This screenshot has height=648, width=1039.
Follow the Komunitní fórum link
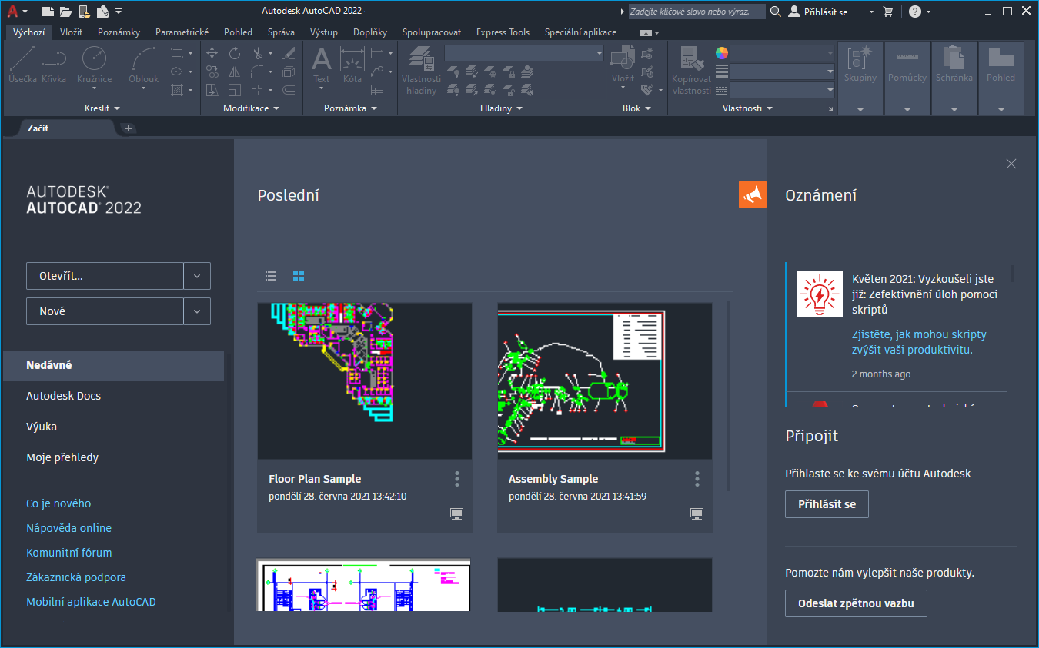coord(69,553)
